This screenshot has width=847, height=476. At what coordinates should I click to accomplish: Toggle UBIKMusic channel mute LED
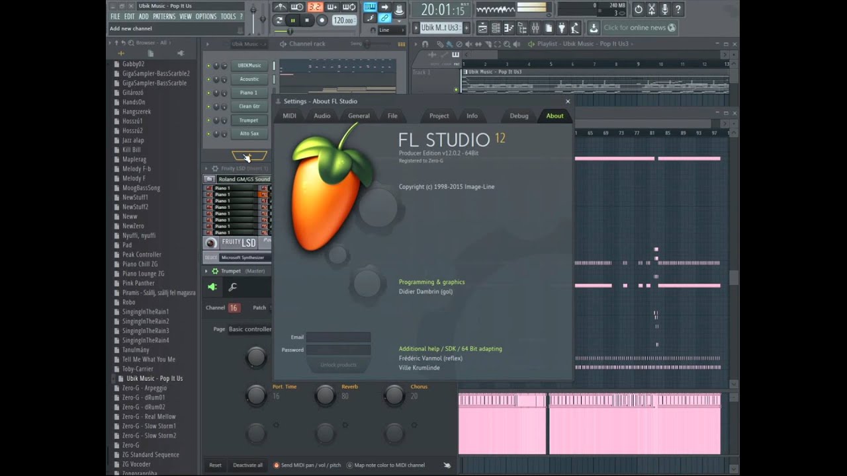(208, 65)
